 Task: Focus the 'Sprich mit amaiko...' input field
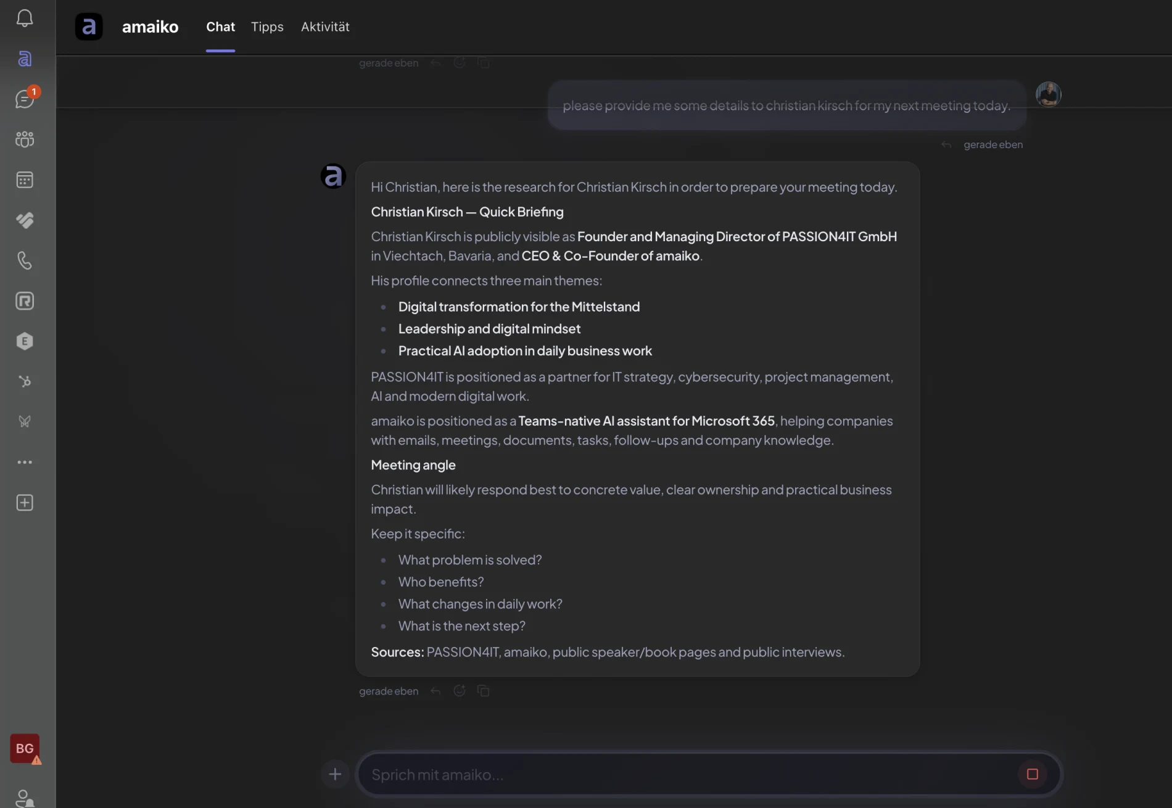688,774
